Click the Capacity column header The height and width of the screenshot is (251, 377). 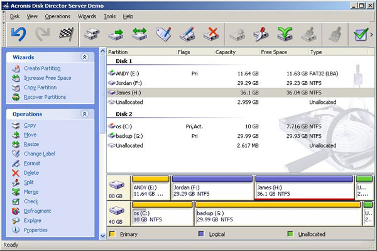pyautogui.click(x=237, y=52)
